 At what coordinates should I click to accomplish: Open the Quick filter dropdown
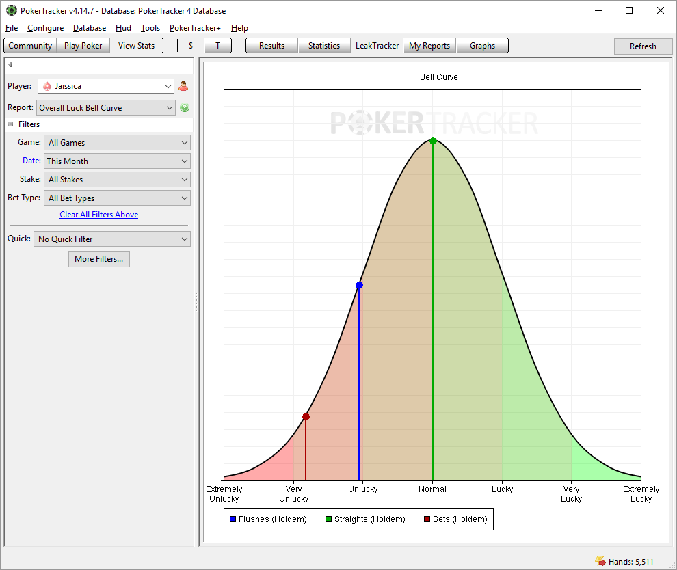112,239
